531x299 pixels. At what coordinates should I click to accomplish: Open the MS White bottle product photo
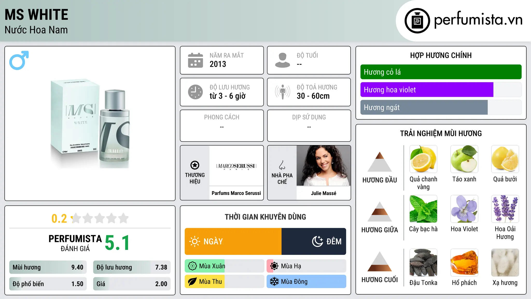[90, 124]
